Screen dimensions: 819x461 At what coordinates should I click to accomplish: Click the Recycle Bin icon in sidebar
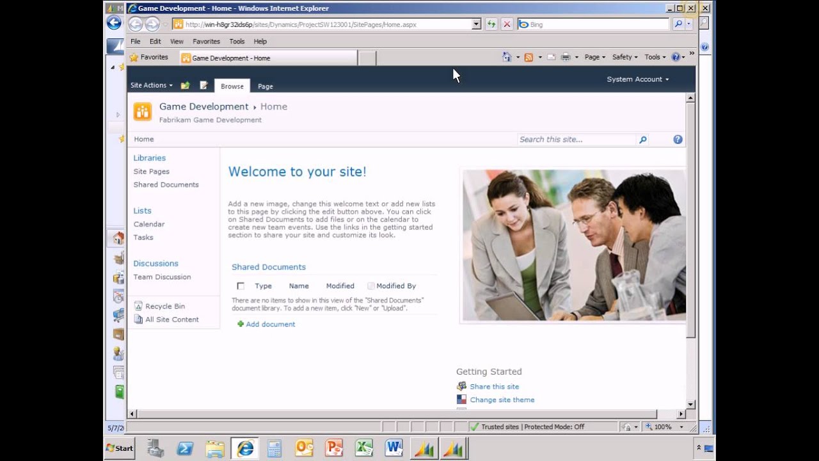pos(138,306)
